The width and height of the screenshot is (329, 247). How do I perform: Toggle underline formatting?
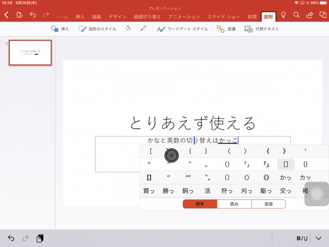pyautogui.click(x=305, y=238)
